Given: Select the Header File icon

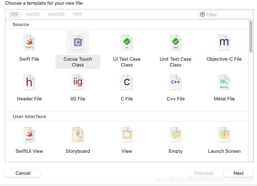Looking at the screenshot, I should click(29, 82).
